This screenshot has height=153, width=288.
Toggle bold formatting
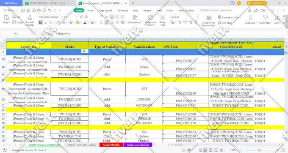point(40,22)
